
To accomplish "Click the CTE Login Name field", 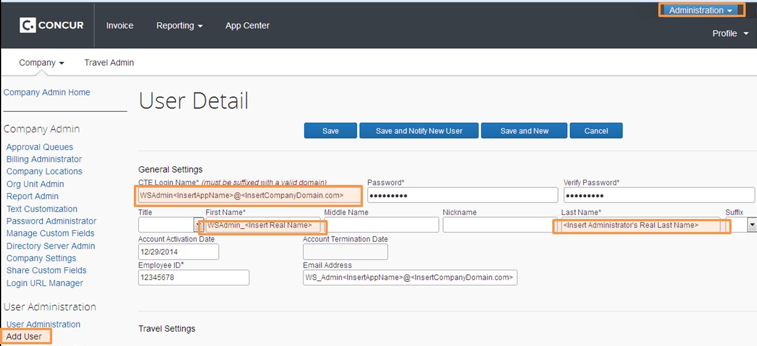I will [x=248, y=195].
